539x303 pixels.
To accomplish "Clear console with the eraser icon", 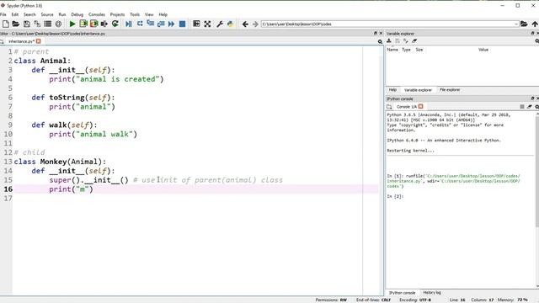I will [530, 107].
